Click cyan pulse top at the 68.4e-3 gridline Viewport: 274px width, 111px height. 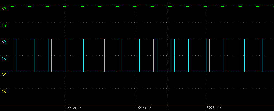138,39
